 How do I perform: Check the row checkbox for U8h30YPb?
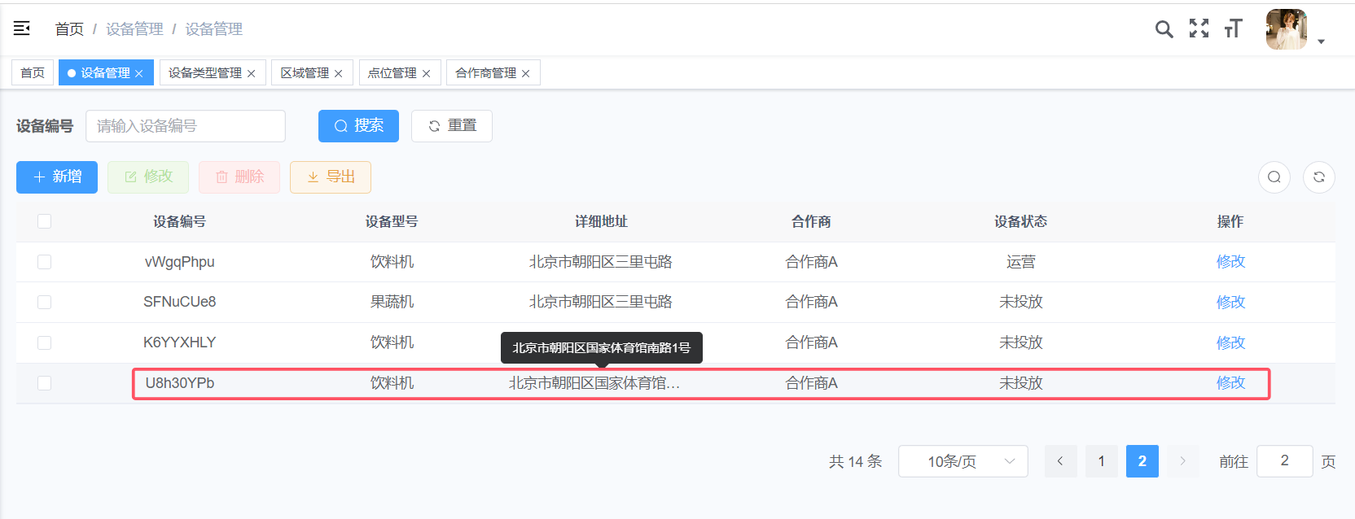pyautogui.click(x=45, y=383)
